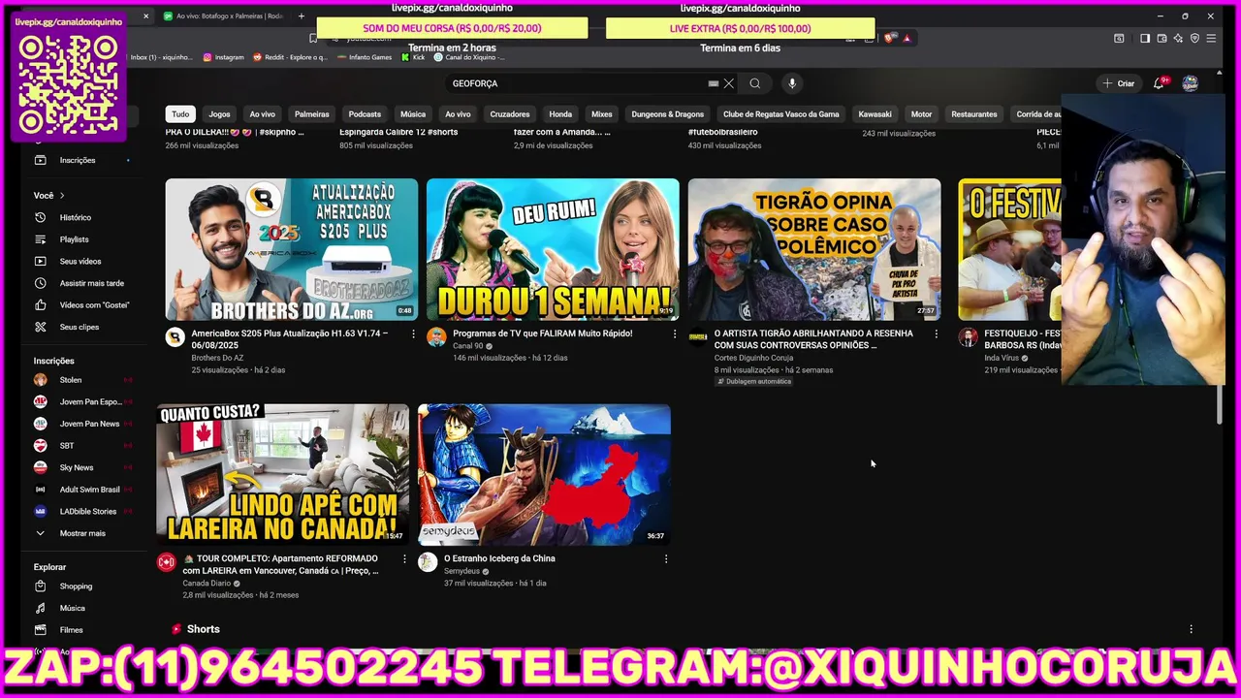Open YouTube notifications bell
Screen dimensions: 1241x698
pos(1159,83)
